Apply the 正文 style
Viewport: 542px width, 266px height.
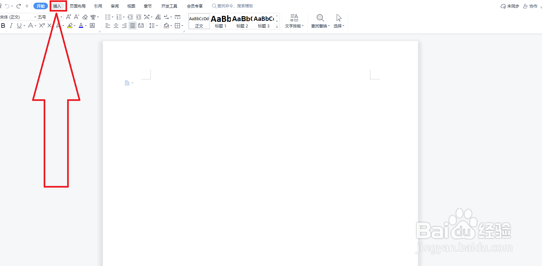pos(199,22)
